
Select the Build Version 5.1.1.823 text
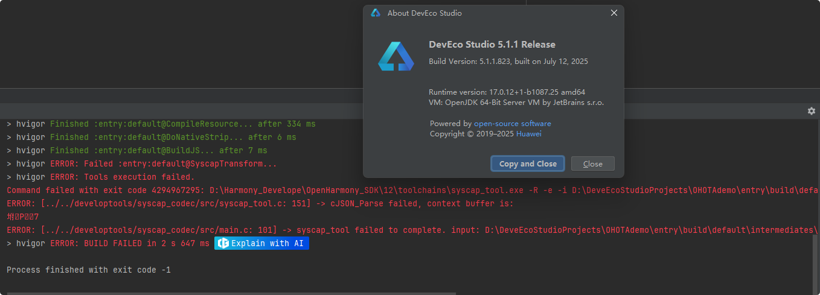[x=508, y=61]
